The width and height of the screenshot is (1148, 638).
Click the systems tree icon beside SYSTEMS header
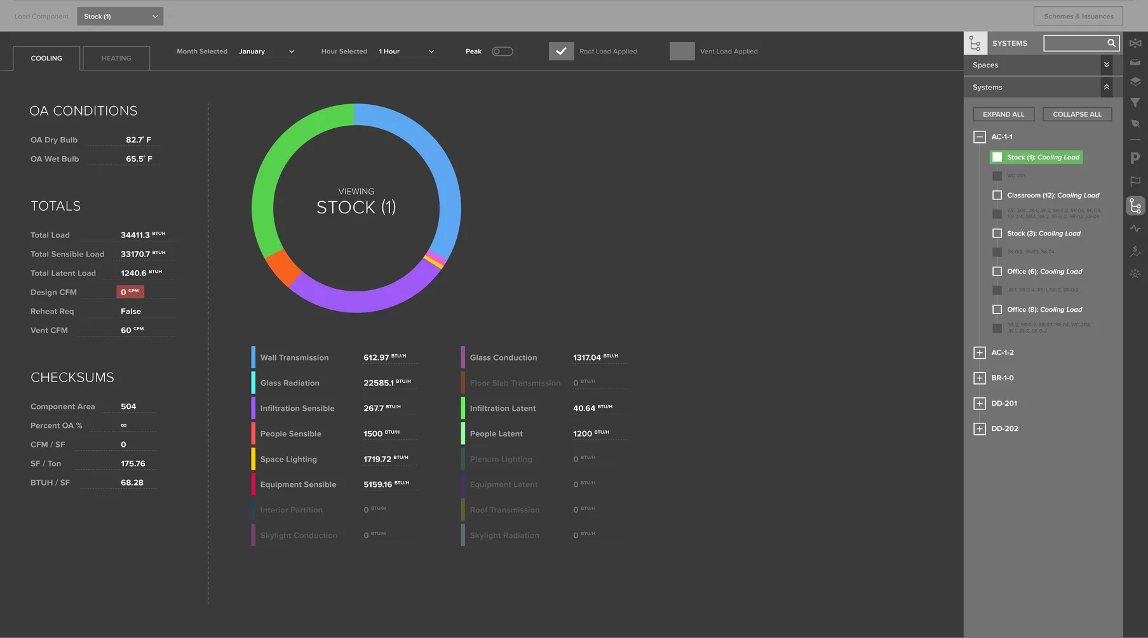975,43
